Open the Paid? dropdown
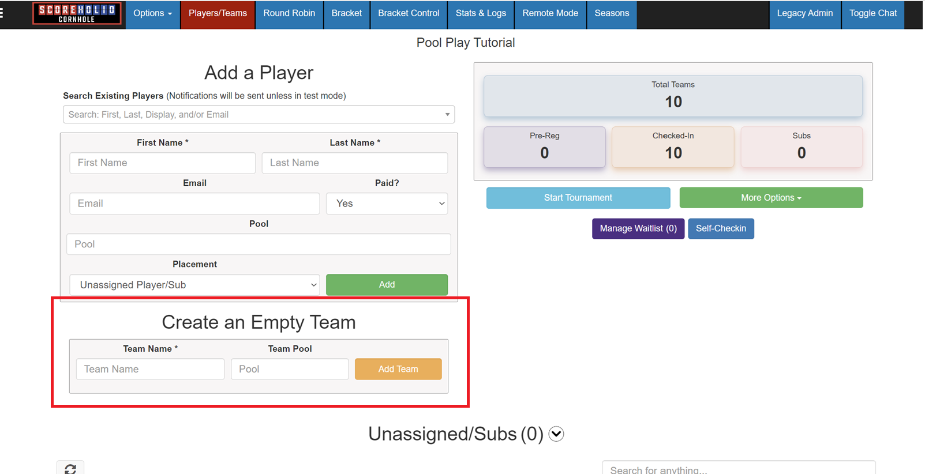Screen dimensions: 925x474 pyautogui.click(x=387, y=204)
